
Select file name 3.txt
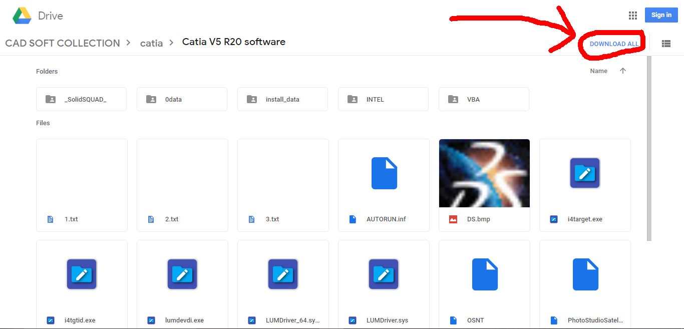click(272, 219)
